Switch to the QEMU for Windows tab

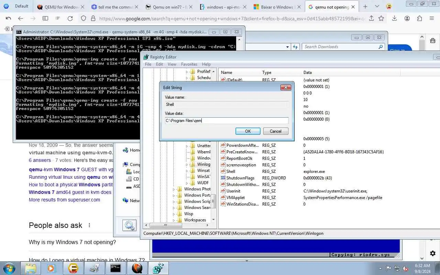[60, 7]
